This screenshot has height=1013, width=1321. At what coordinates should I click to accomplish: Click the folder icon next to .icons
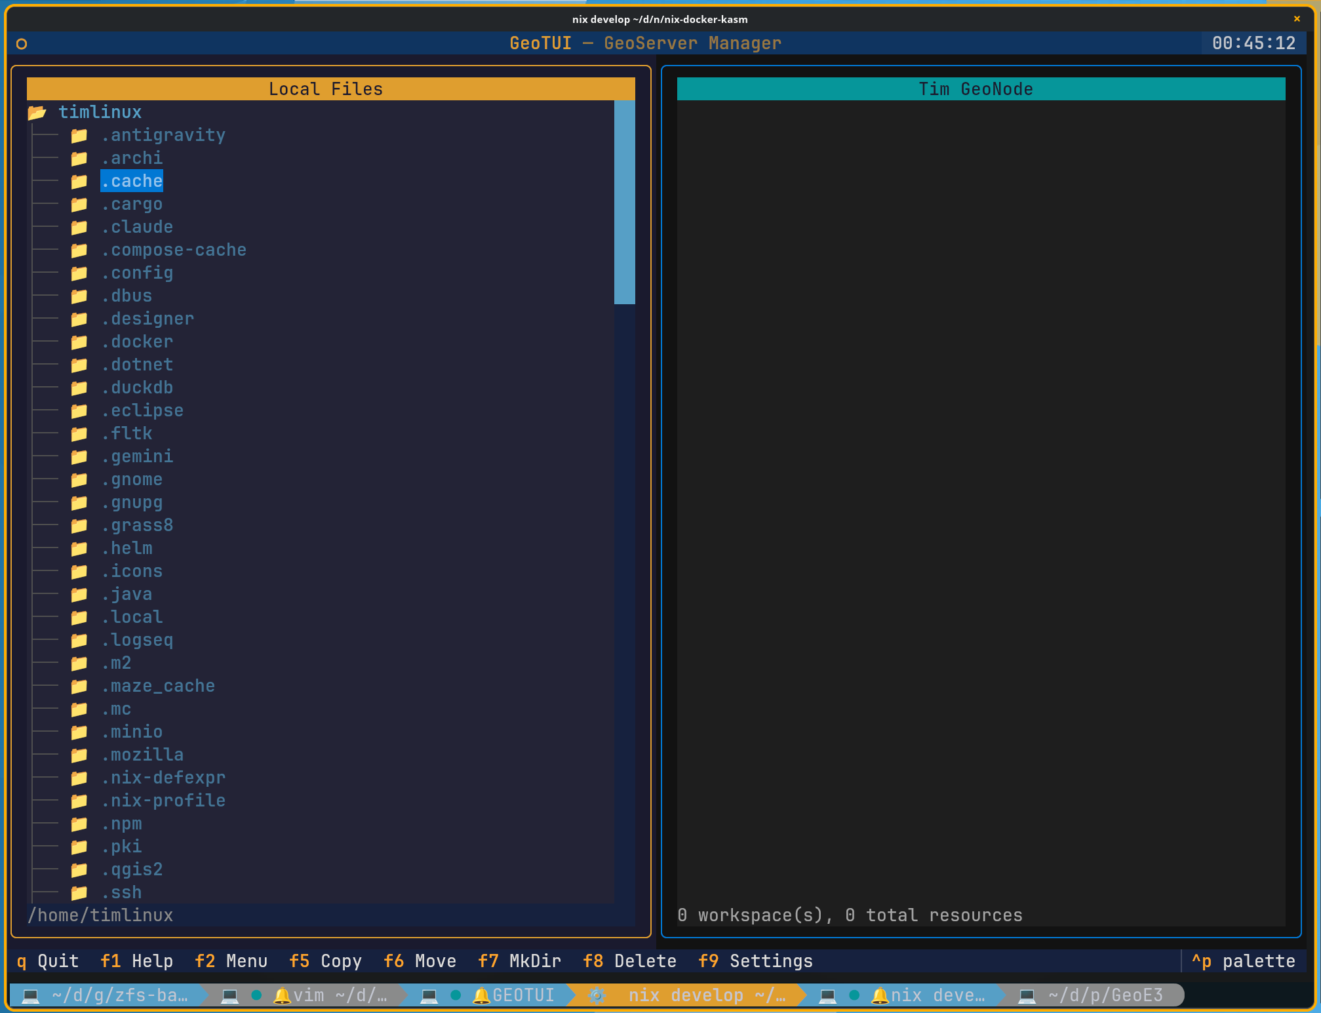tap(79, 571)
